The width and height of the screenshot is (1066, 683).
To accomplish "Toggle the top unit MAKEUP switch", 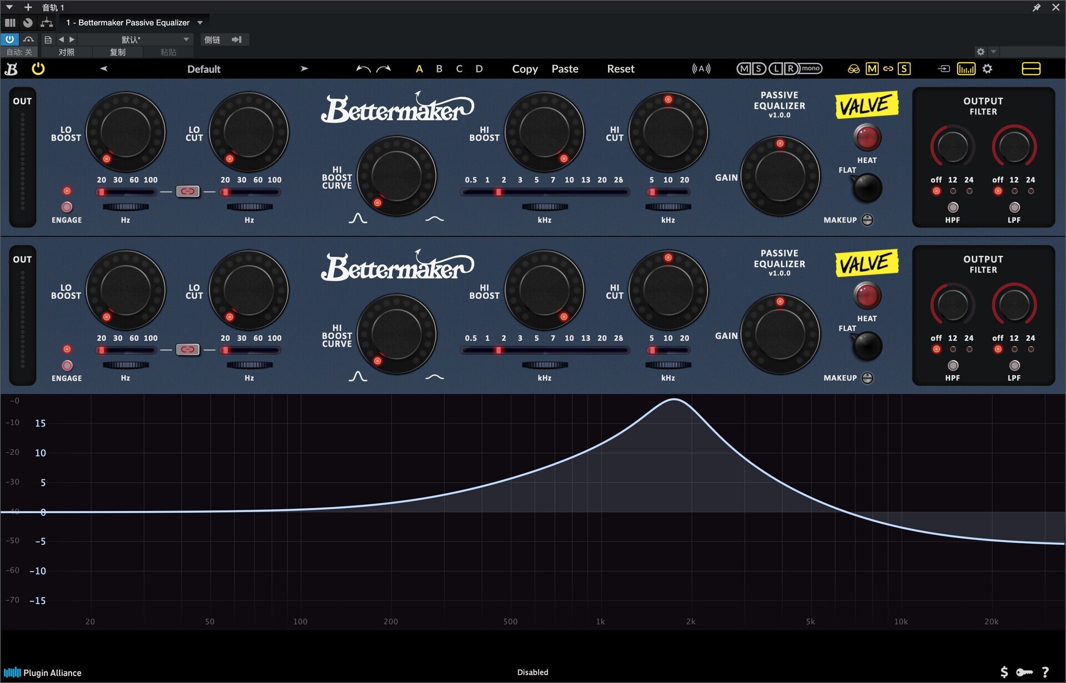I will [867, 220].
